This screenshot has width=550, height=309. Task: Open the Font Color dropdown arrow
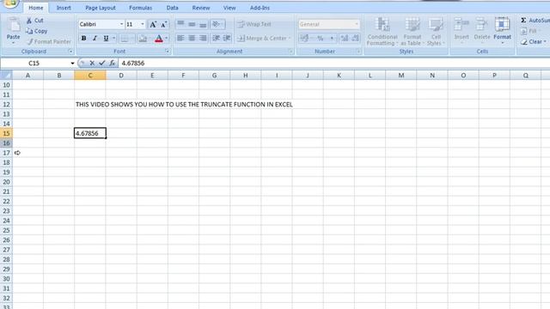point(167,38)
